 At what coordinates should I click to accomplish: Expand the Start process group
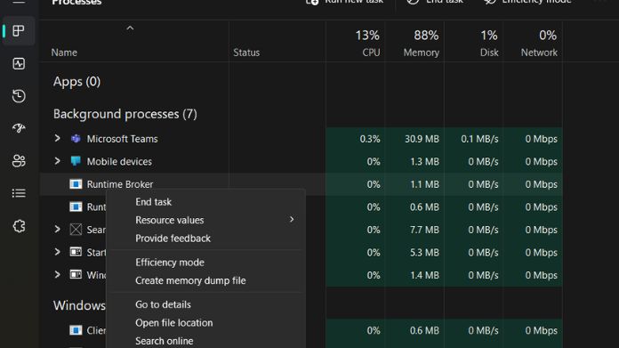click(58, 252)
